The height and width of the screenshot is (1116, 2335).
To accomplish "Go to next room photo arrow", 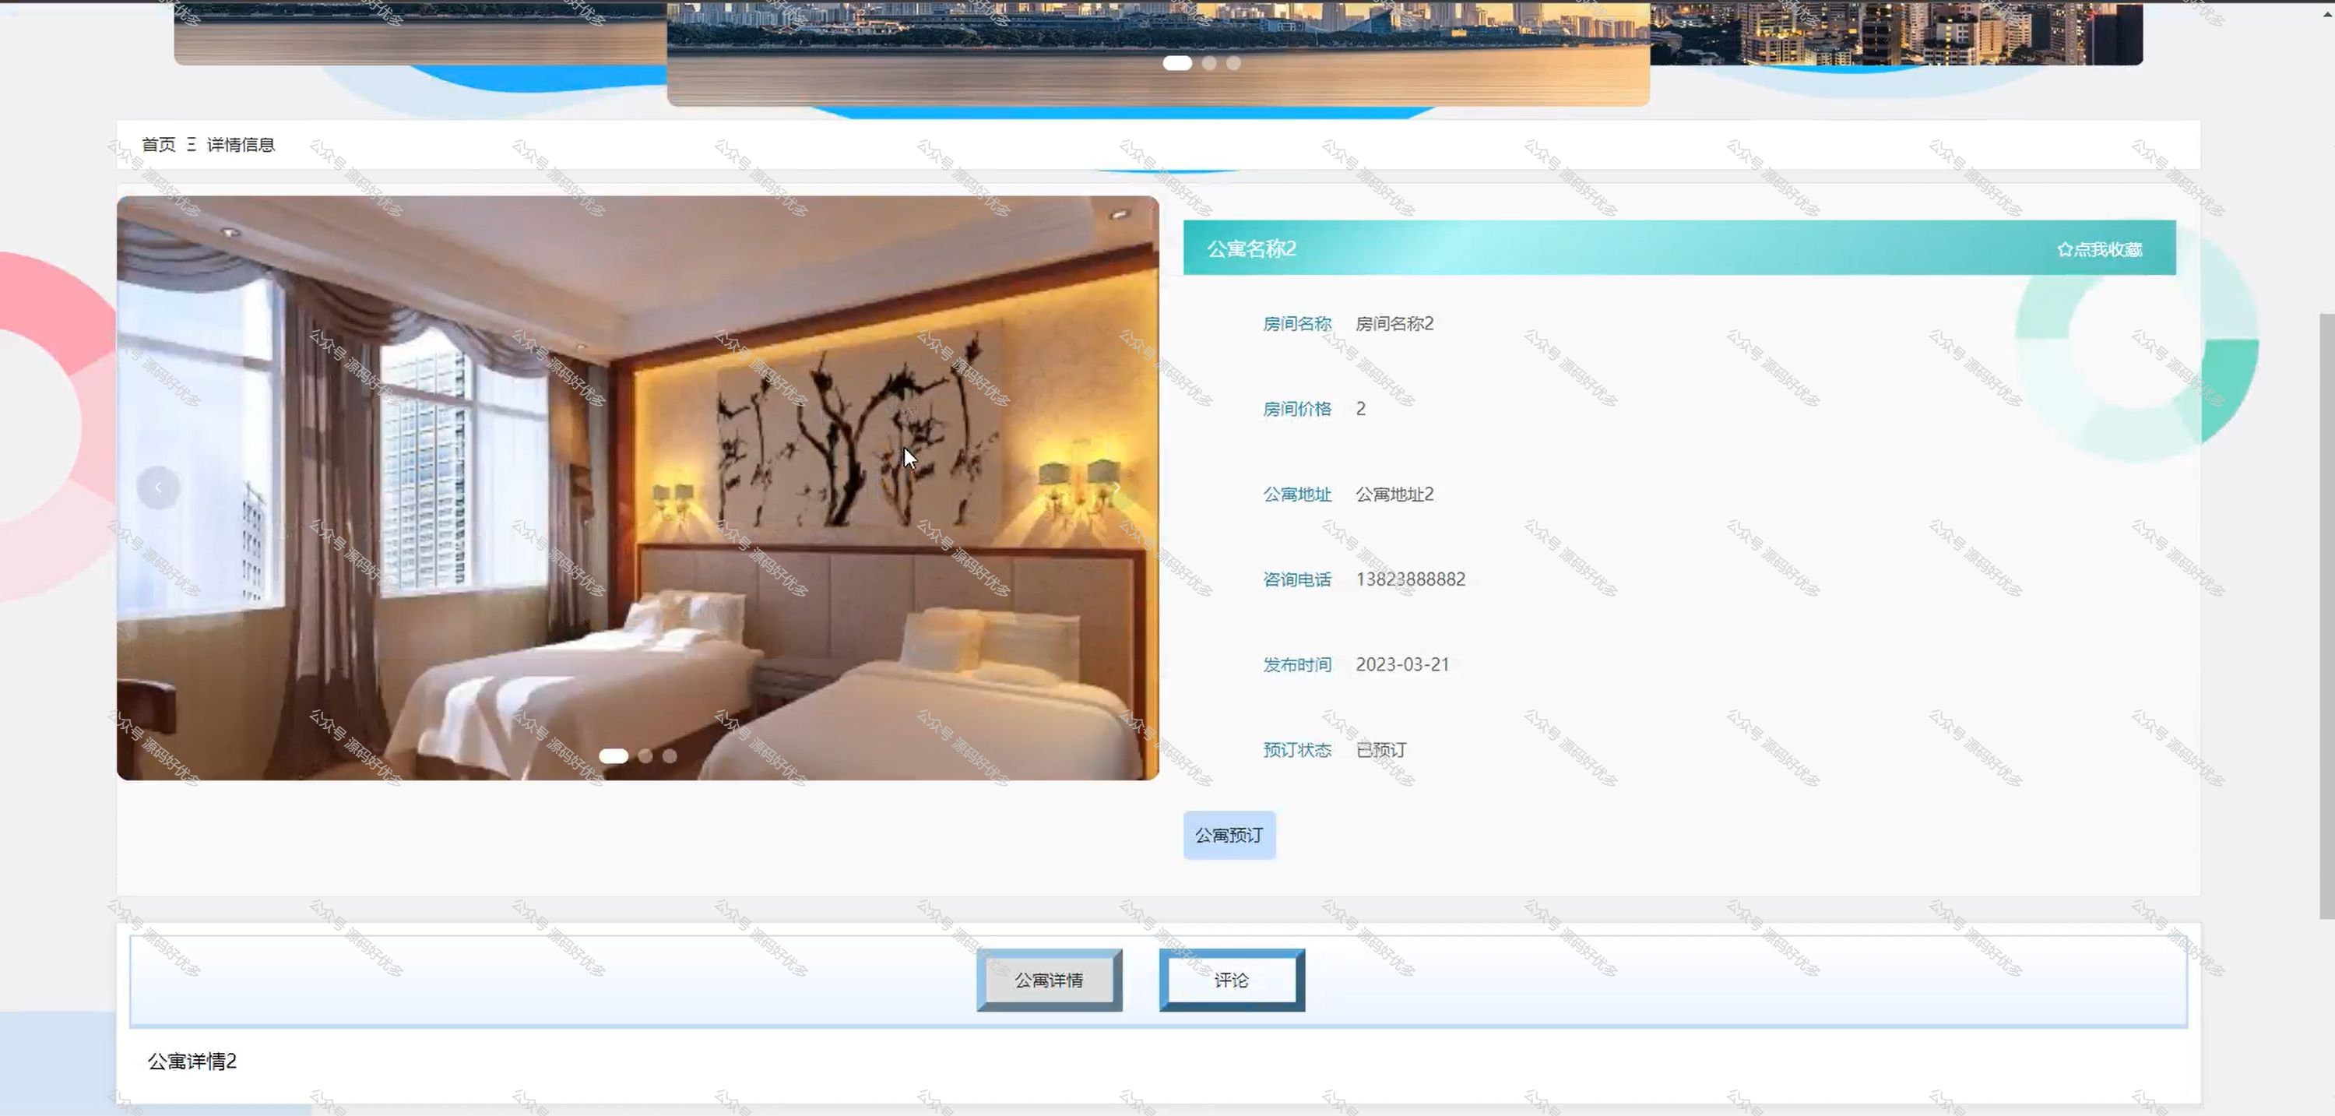I will 1117,488.
